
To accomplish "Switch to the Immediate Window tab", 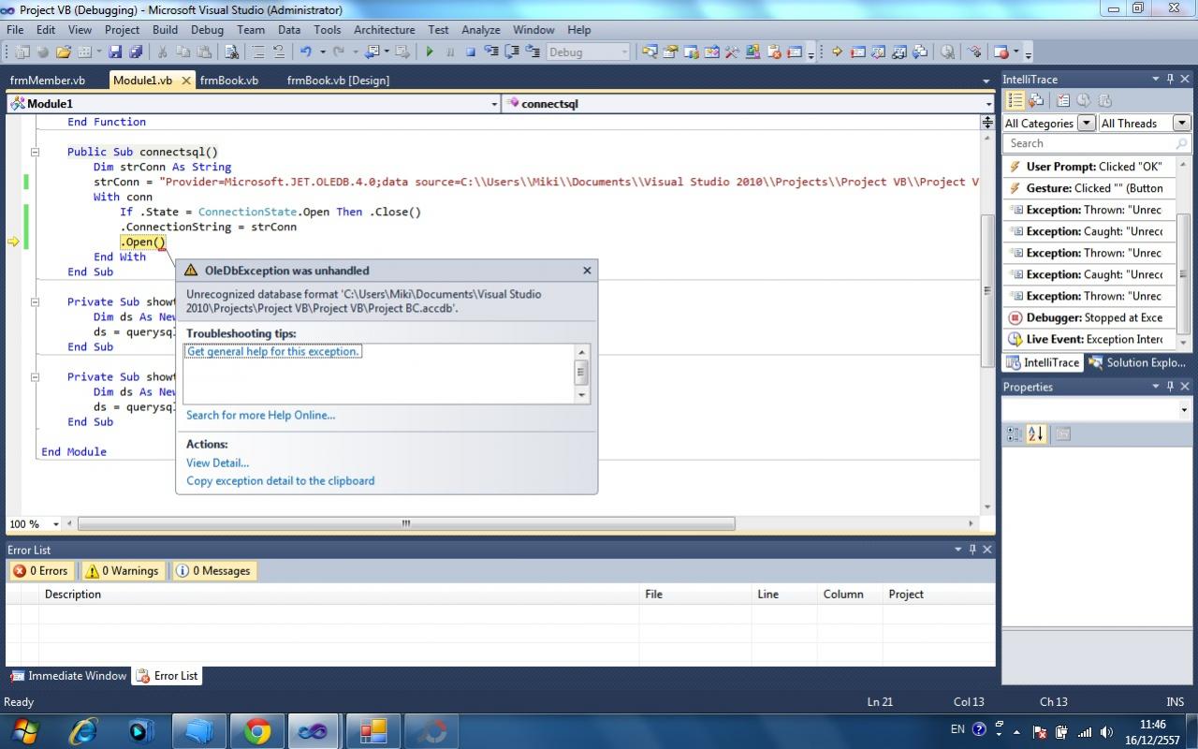I will [68, 676].
